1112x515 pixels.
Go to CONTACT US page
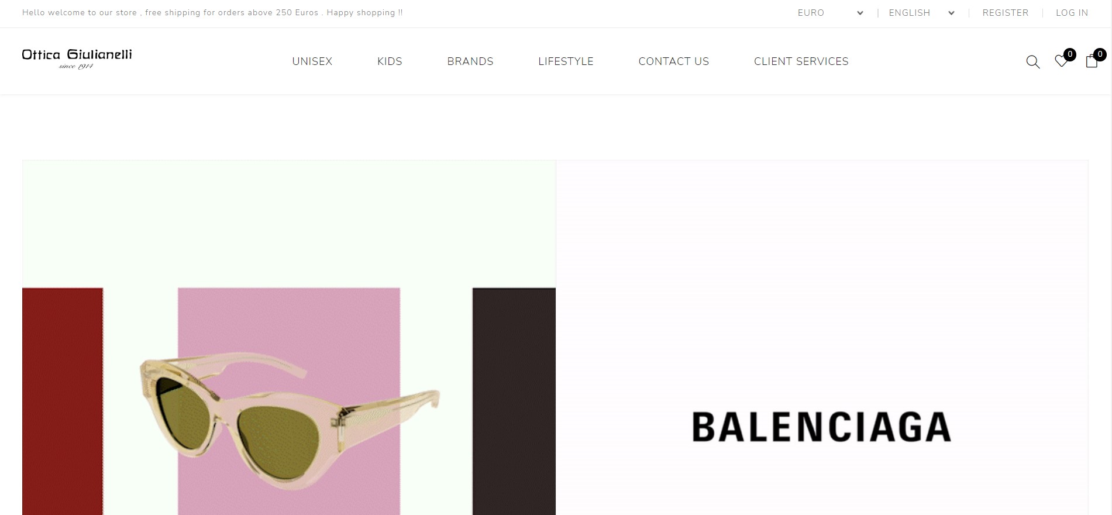[674, 61]
